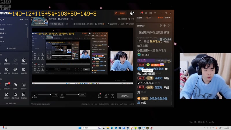231x130 pixels.
Task: Click 添加素材 add source button
Action: click(11, 48)
